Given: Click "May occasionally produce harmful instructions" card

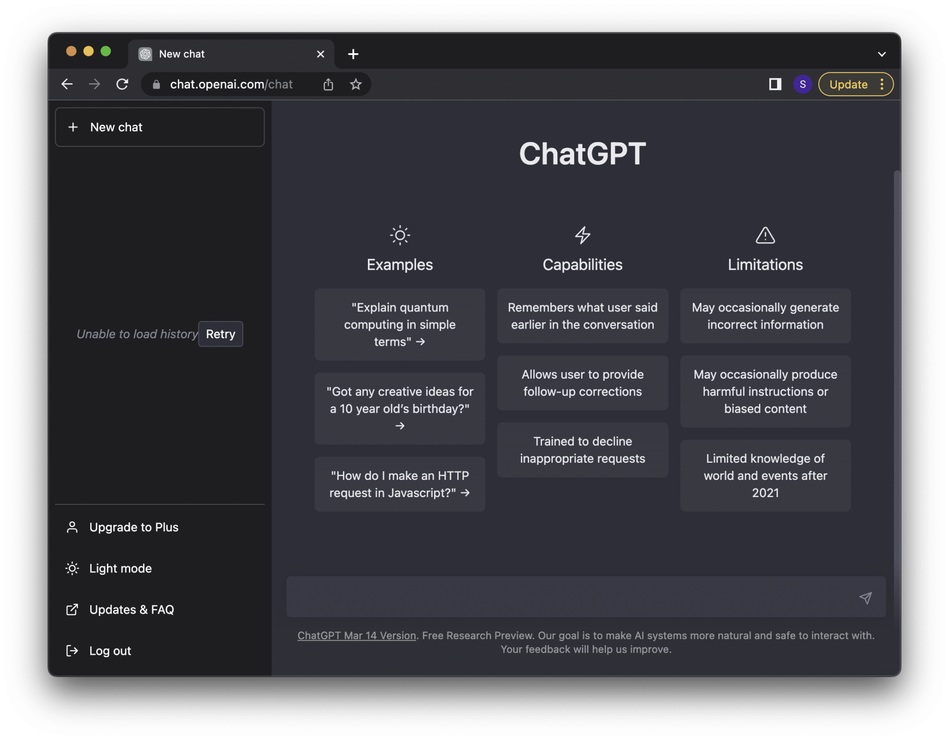Looking at the screenshot, I should [765, 392].
